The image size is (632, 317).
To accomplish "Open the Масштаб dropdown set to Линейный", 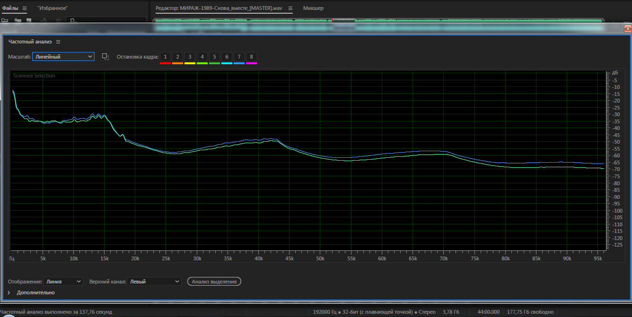I will pos(63,57).
